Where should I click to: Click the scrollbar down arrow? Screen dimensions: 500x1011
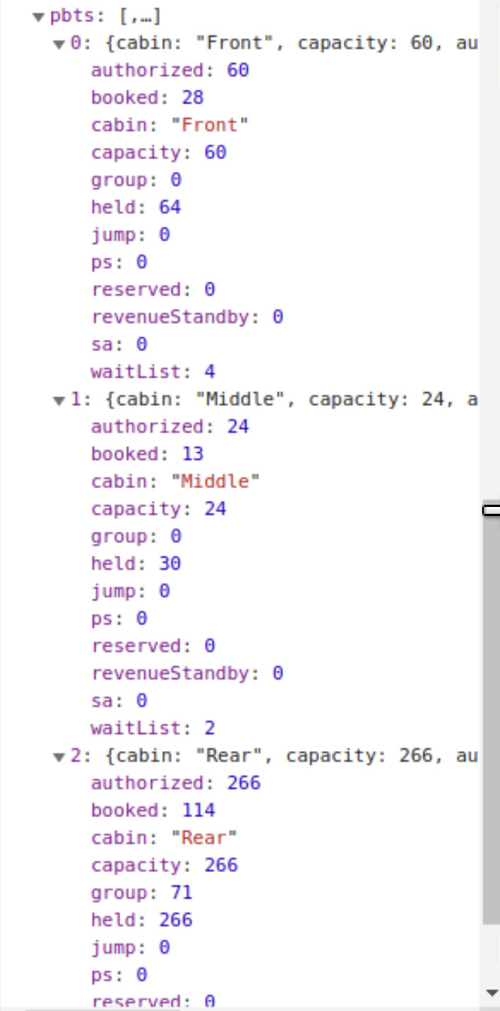(491, 992)
